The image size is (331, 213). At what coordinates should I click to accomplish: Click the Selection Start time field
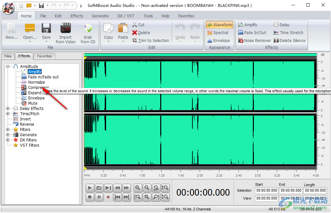[x=267, y=190]
